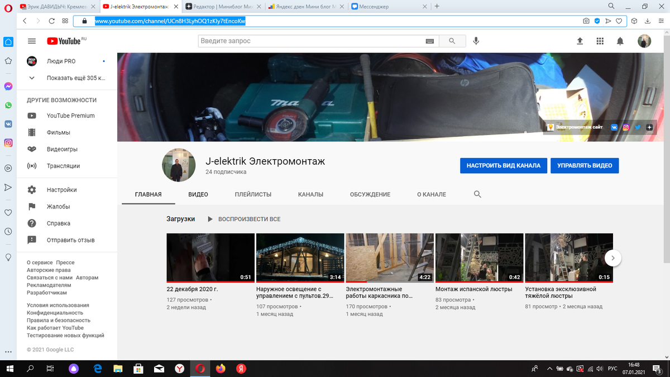Open YouTube Premium in the sidebar
This screenshot has height=377, width=670.
pos(66,116)
